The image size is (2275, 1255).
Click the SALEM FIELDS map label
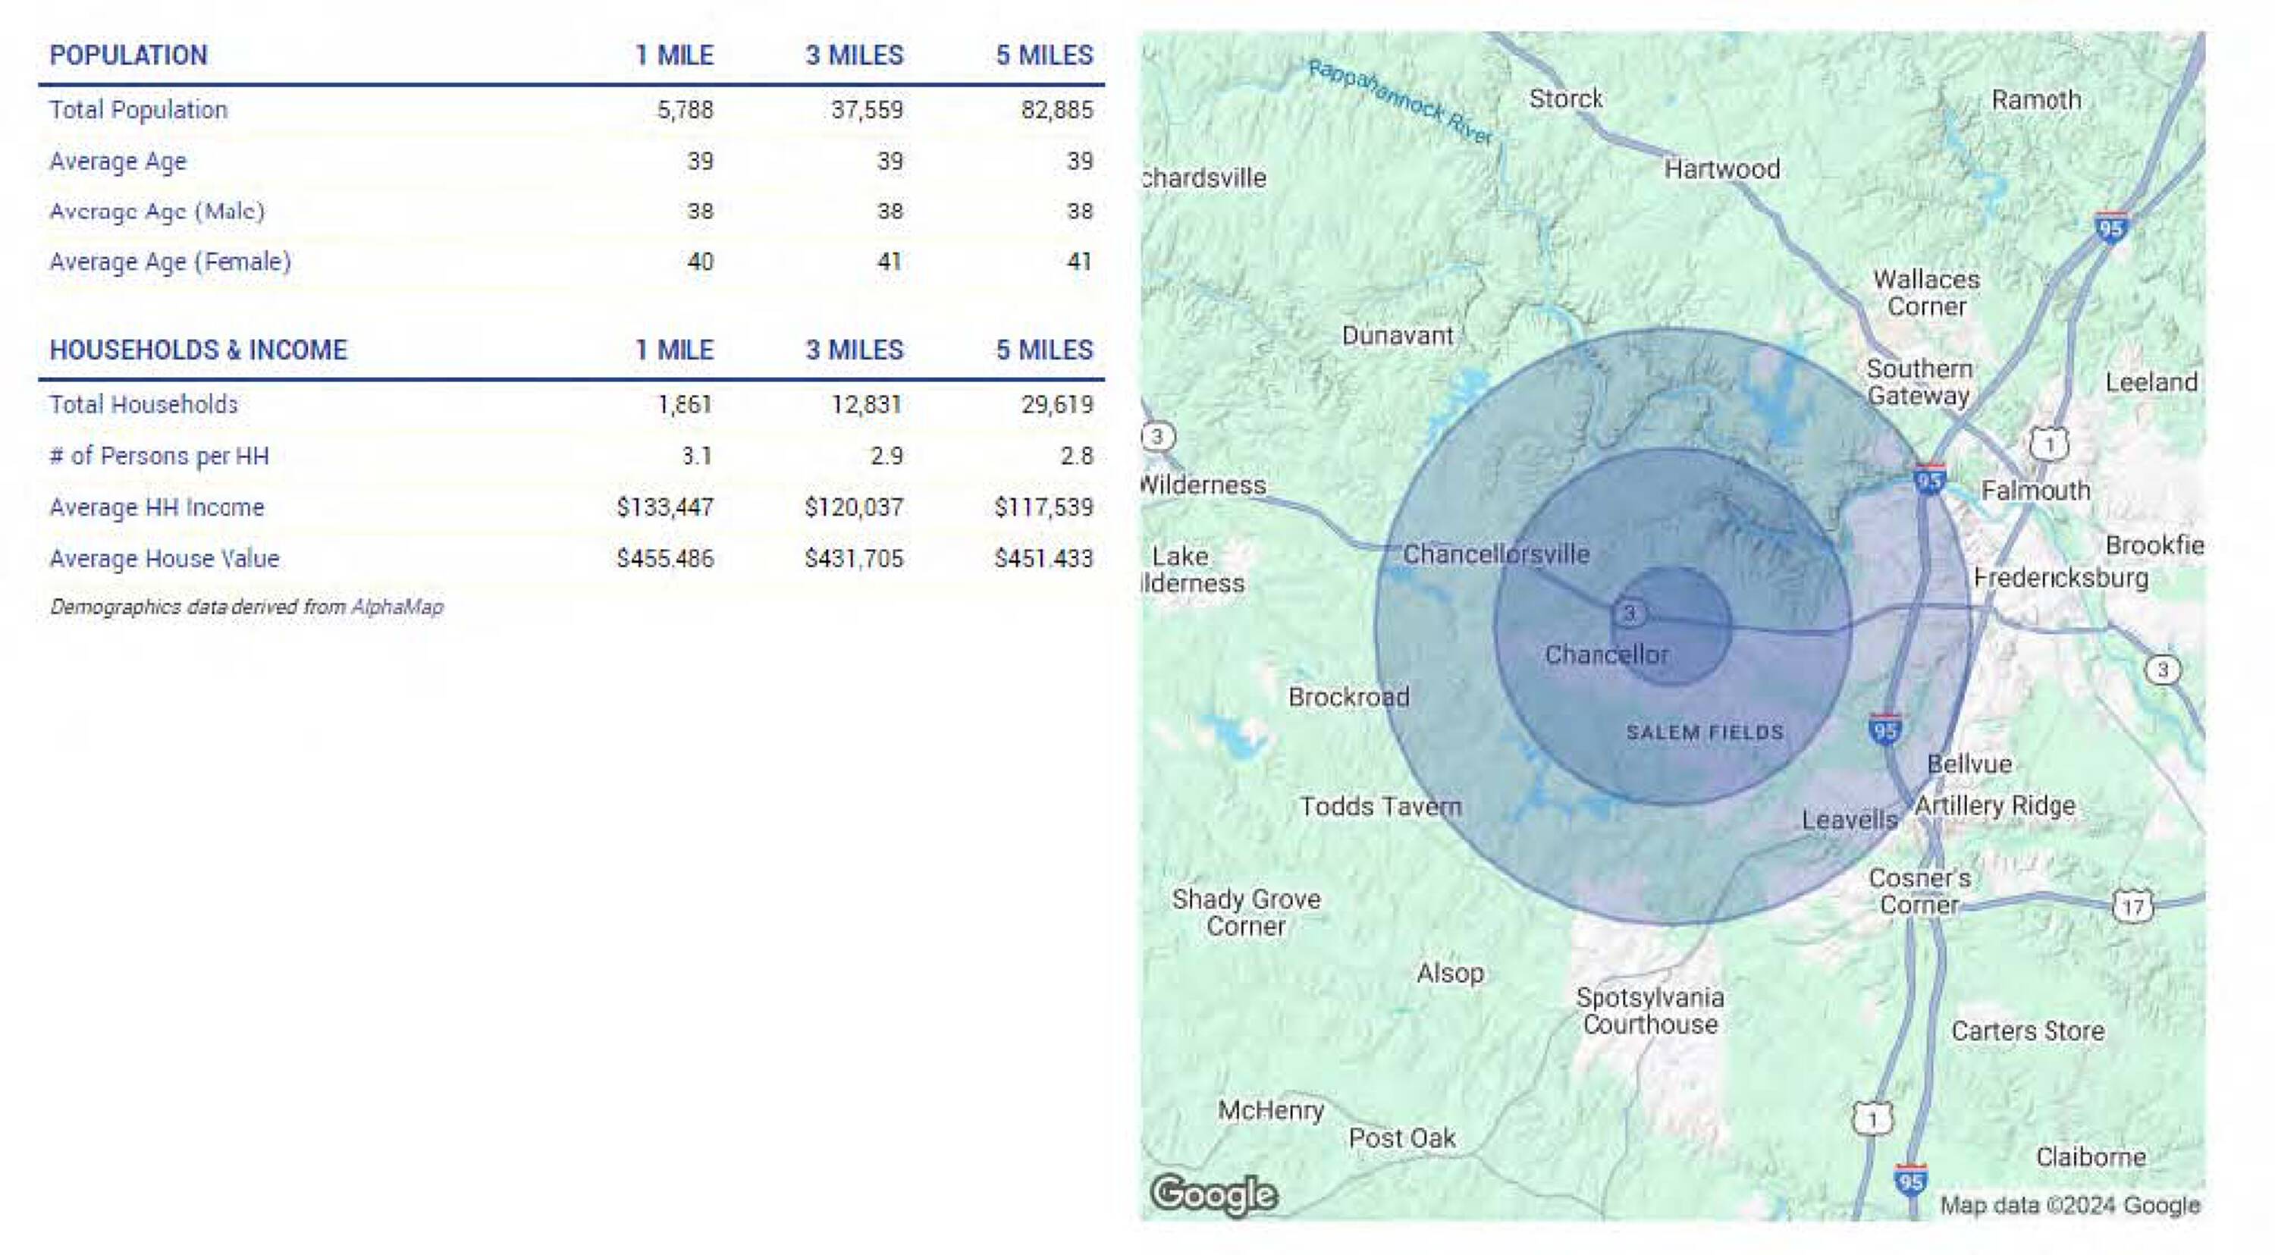point(1705,733)
